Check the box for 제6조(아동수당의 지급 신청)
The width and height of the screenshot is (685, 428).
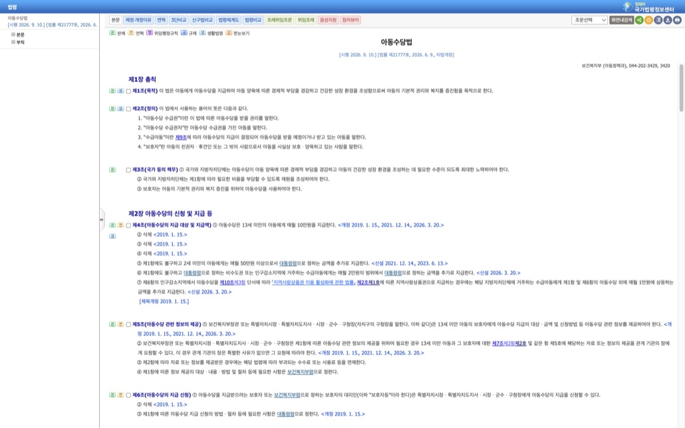128,395
